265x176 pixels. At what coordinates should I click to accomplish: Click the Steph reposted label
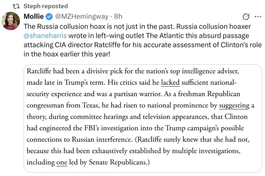(45, 6)
